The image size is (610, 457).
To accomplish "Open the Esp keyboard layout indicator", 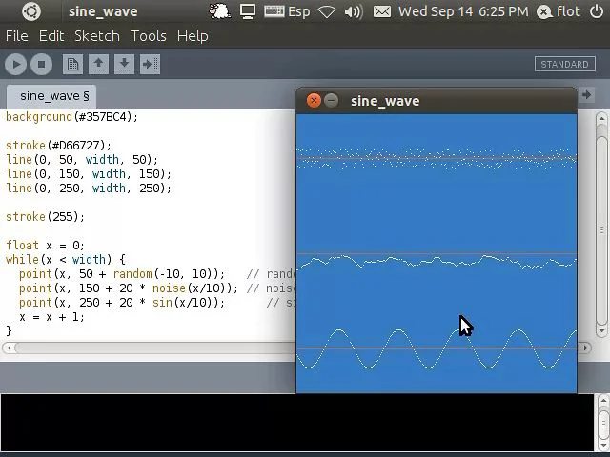I will tap(287, 11).
